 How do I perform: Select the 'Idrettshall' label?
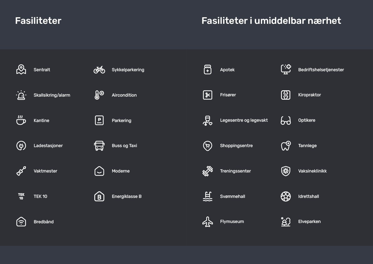pos(308,196)
